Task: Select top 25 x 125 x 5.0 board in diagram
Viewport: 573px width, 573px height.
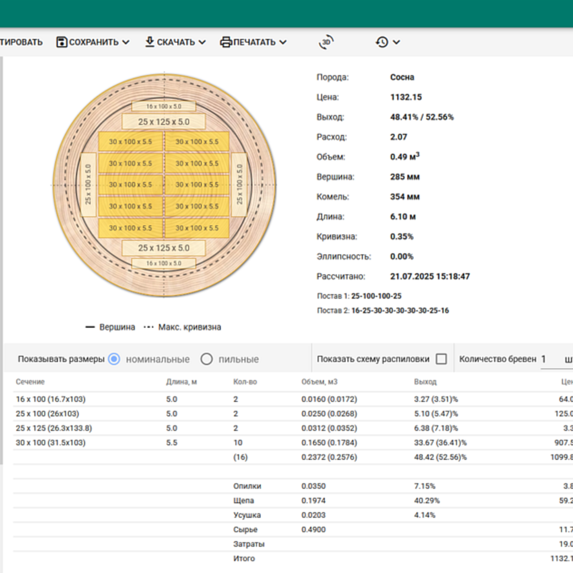Action: click(x=163, y=122)
